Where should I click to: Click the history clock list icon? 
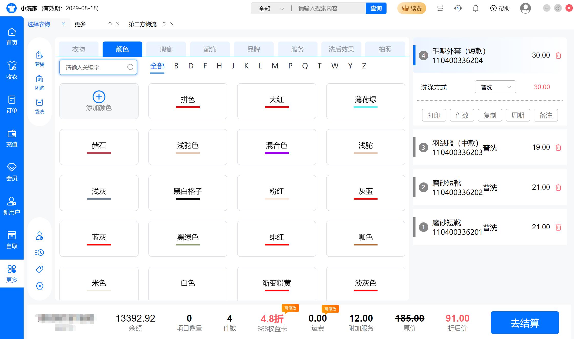pyautogui.click(x=39, y=253)
